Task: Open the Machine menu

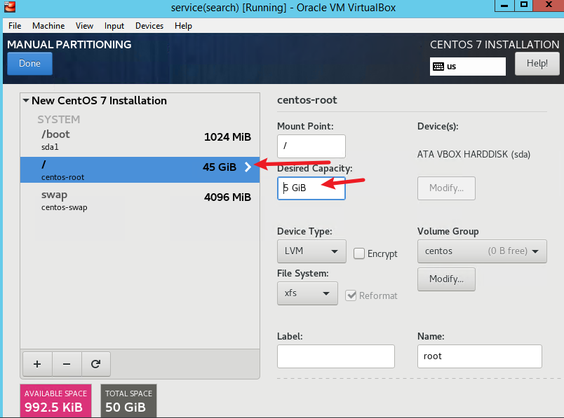Action: [x=48, y=26]
